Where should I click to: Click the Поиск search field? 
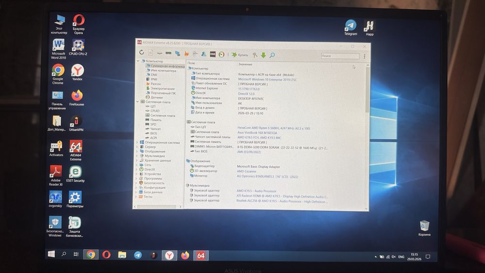tap(340, 56)
